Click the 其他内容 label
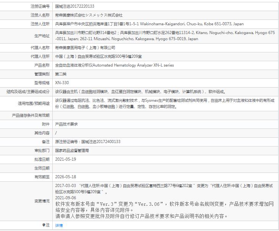Screen dimensions: 279x231 point(42,133)
